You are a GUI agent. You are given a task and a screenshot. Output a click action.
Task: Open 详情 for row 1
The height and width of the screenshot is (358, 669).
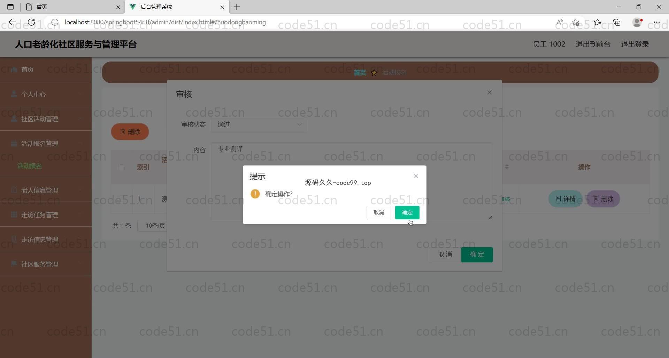click(565, 199)
